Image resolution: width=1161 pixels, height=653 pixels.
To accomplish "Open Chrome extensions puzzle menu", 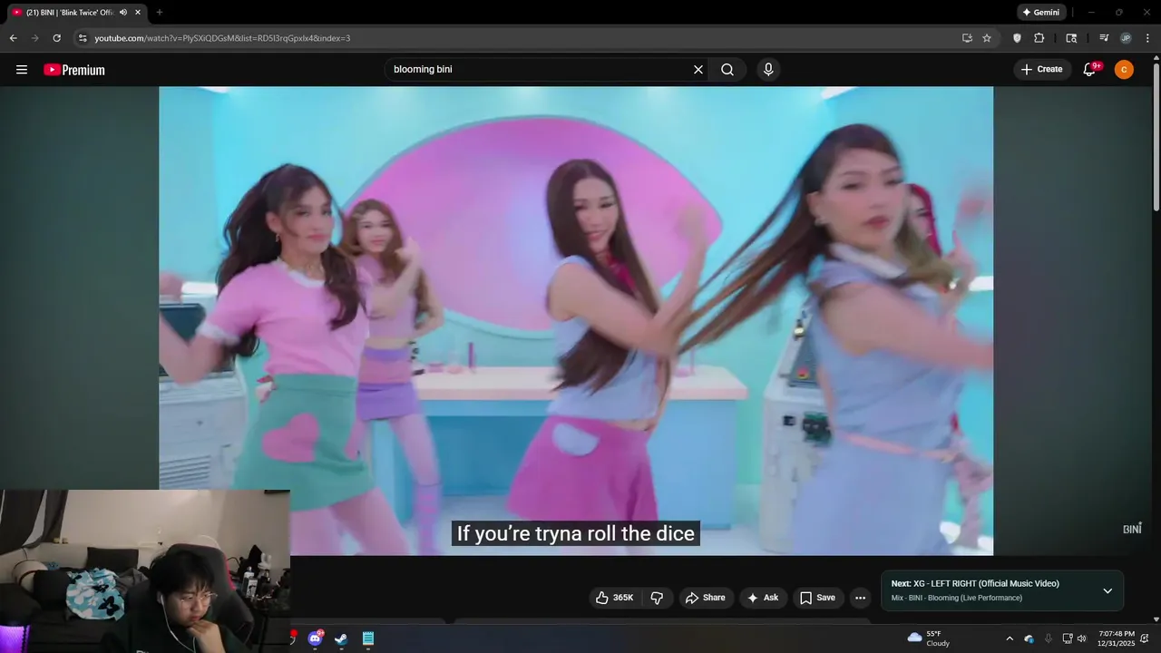I will [x=1039, y=38].
